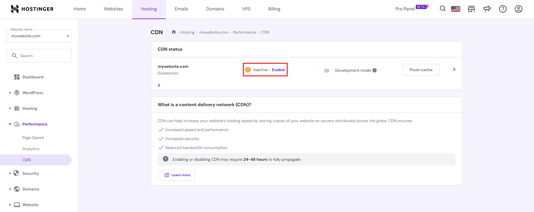
Task: Open the Website name dropdown
Action: [39, 36]
